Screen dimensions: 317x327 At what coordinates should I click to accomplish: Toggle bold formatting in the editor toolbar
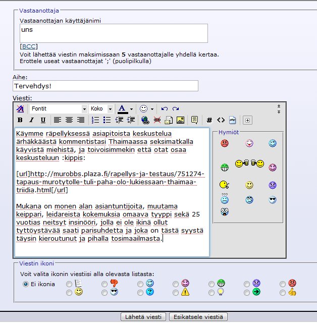20,120
